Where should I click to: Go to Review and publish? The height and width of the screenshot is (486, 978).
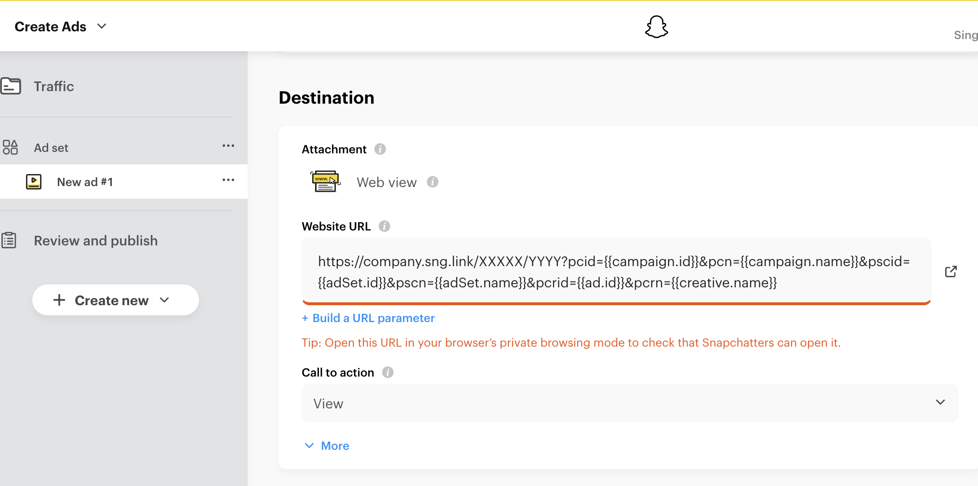tap(96, 241)
